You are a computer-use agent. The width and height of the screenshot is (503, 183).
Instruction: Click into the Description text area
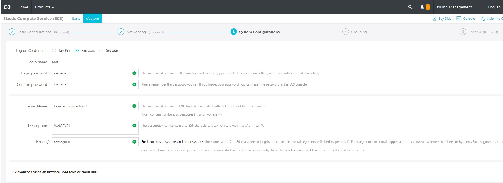point(95,128)
